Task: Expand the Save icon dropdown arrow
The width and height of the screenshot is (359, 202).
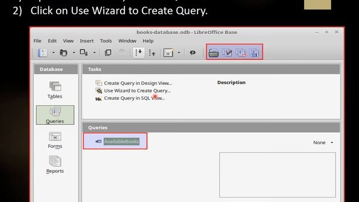Action: 94,53
